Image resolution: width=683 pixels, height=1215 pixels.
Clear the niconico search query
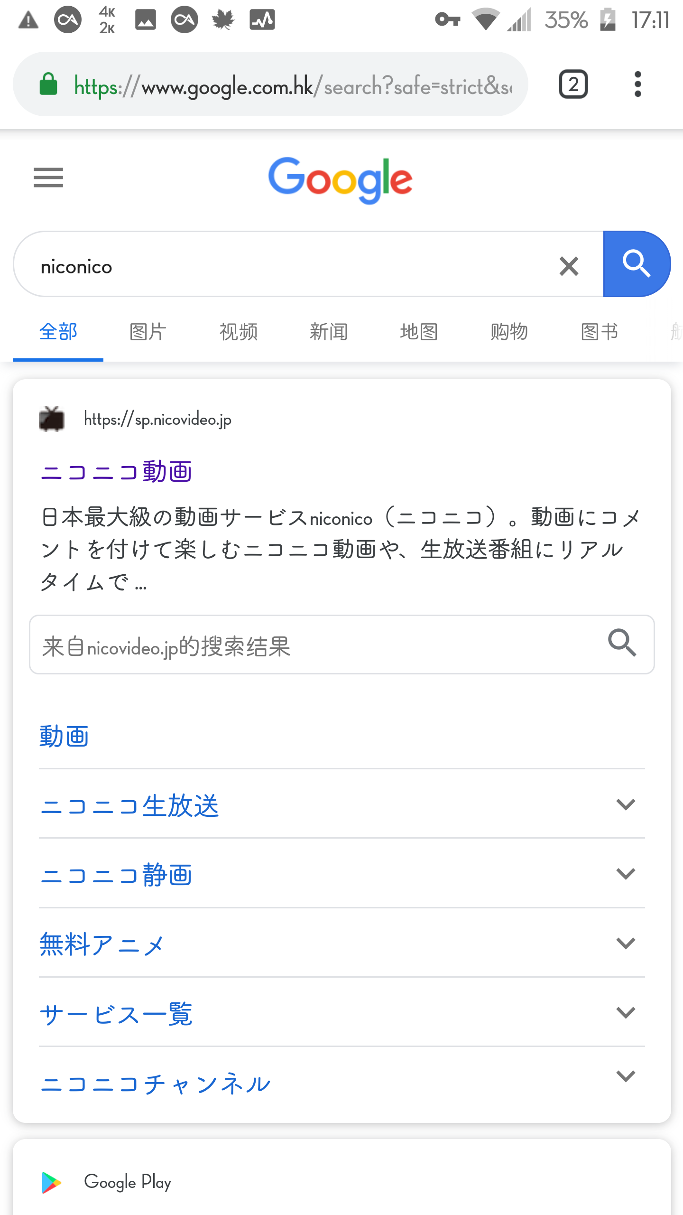click(x=569, y=266)
